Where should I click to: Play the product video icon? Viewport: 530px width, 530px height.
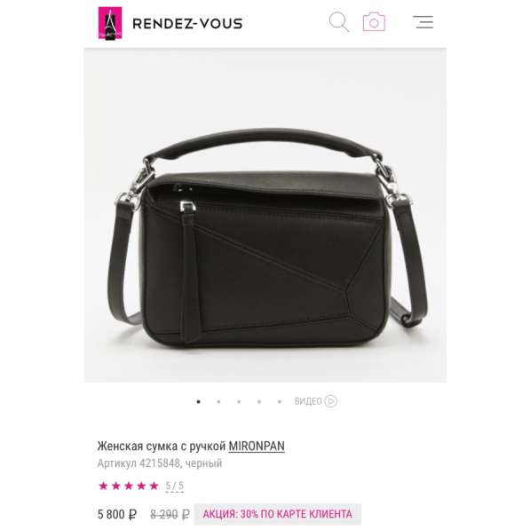[330, 401]
